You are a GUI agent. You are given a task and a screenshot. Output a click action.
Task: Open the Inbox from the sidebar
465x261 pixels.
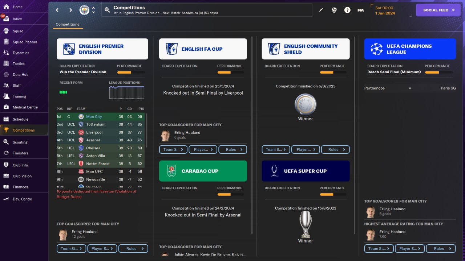click(x=17, y=19)
